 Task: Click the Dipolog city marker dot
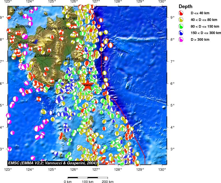[x=17, y=27]
